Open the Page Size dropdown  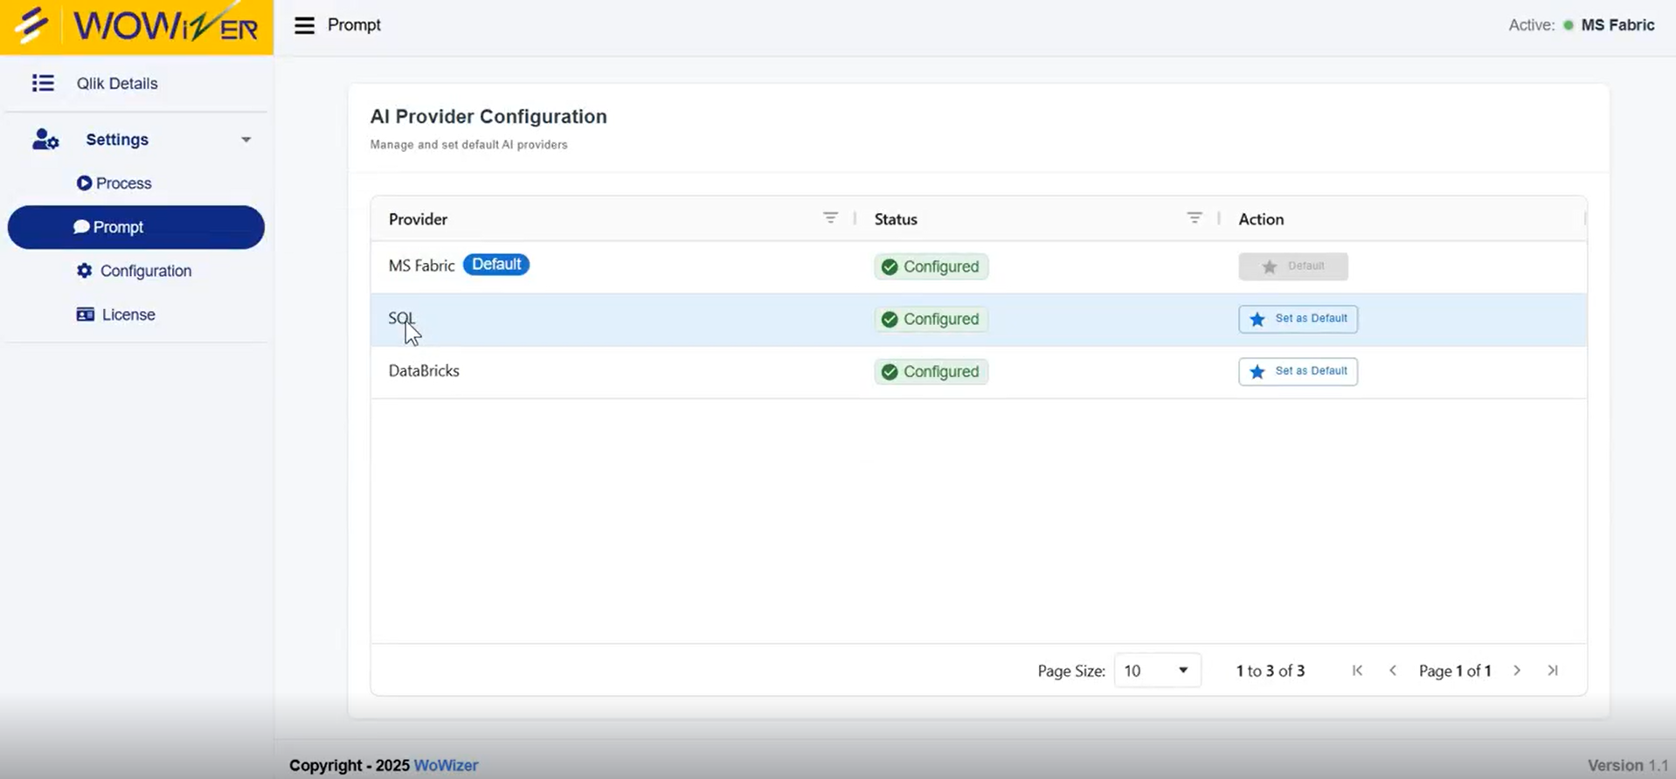click(x=1157, y=671)
